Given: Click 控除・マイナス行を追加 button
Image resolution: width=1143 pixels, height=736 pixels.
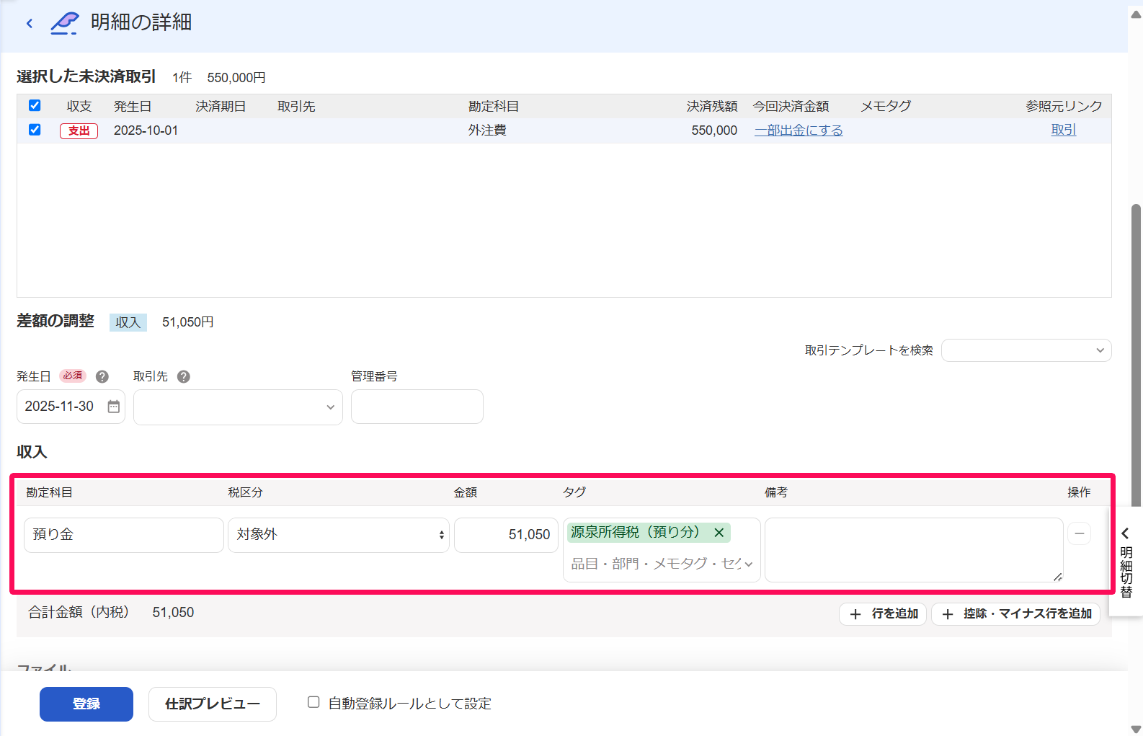Looking at the screenshot, I should [x=1016, y=614].
